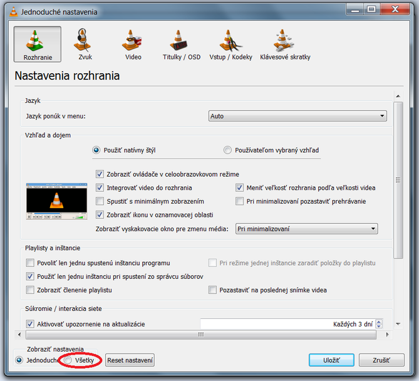Open the Rozhranie settings cone icon
This screenshot has width=419, height=381.
pos(38,44)
